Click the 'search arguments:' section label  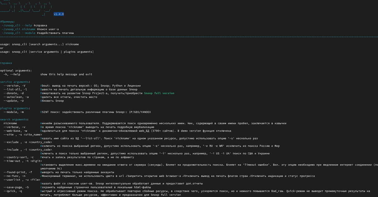point(15,120)
